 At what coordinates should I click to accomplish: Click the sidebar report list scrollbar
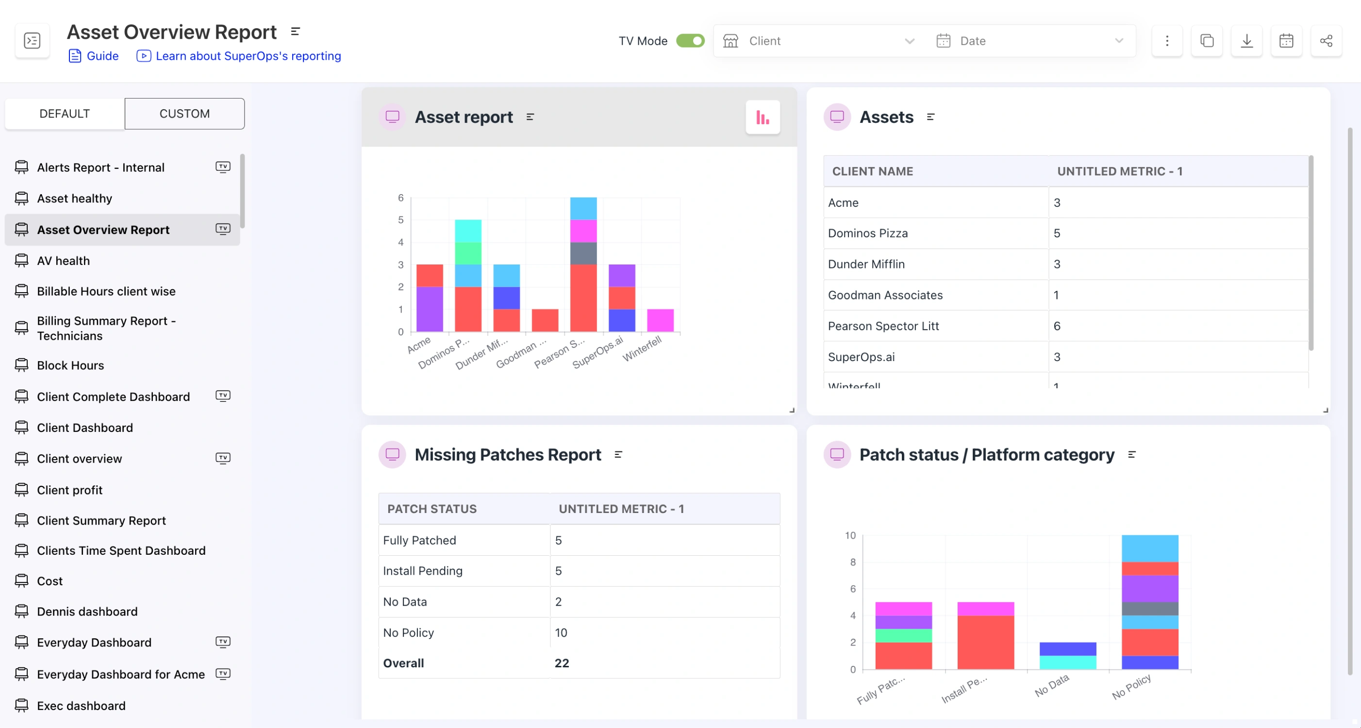click(x=243, y=191)
